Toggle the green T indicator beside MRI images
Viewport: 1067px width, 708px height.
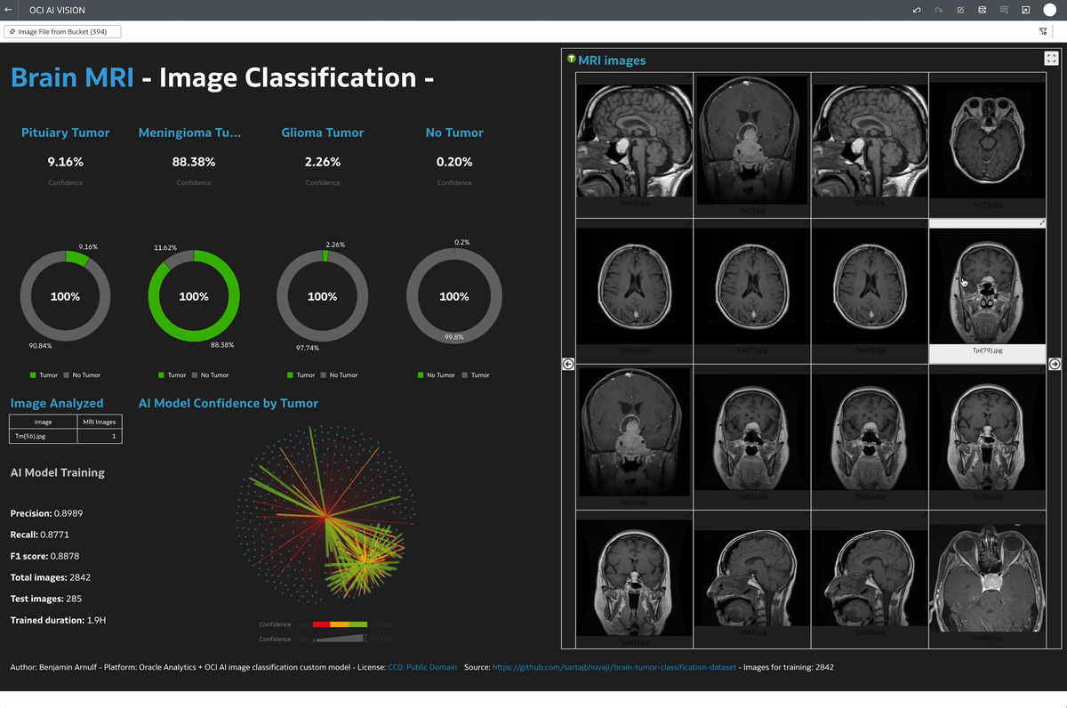click(570, 60)
